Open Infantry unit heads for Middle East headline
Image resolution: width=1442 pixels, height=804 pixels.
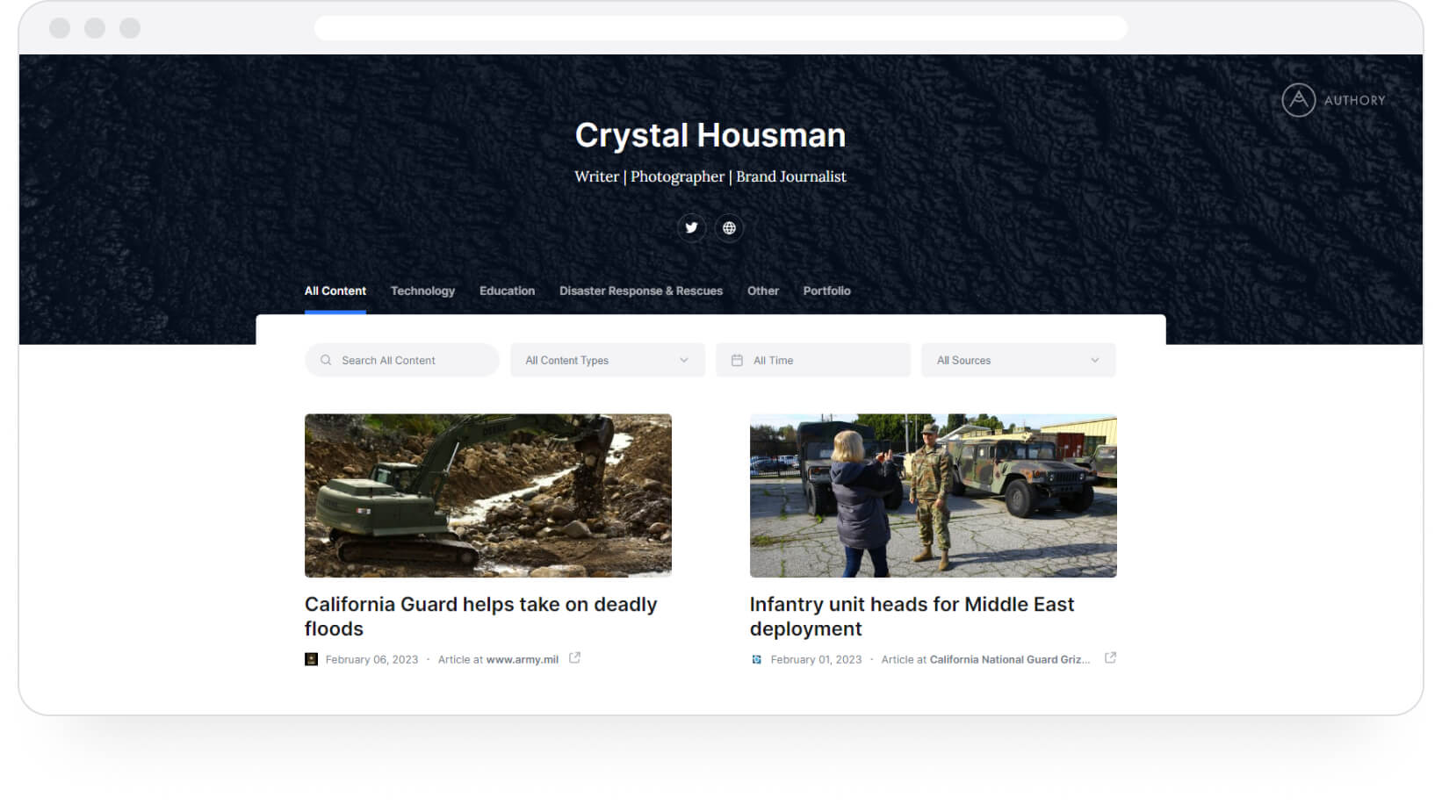912,617
